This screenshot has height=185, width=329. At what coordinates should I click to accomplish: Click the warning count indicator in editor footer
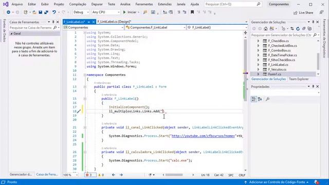click(101, 175)
